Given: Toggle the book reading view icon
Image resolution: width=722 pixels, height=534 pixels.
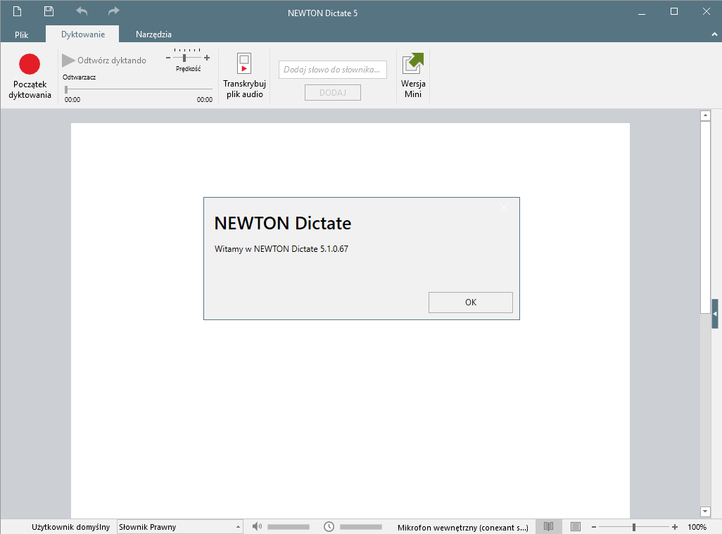Looking at the screenshot, I should pos(549,526).
